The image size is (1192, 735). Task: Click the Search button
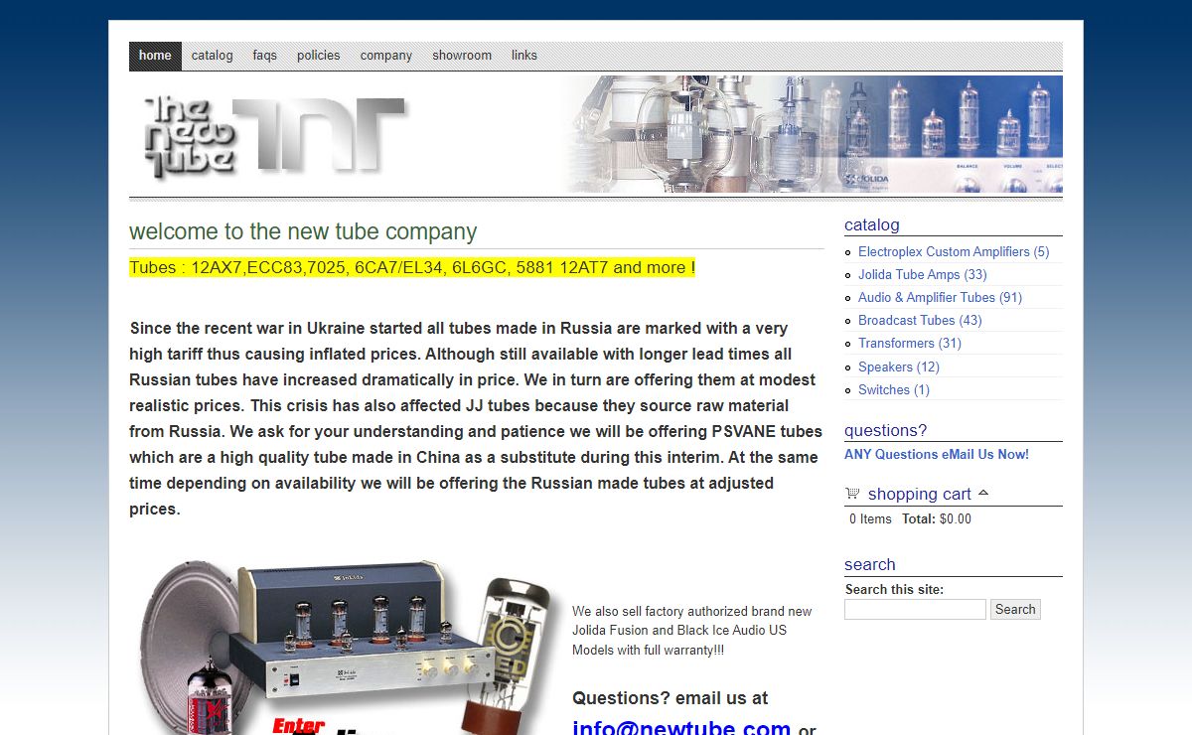[1015, 610]
